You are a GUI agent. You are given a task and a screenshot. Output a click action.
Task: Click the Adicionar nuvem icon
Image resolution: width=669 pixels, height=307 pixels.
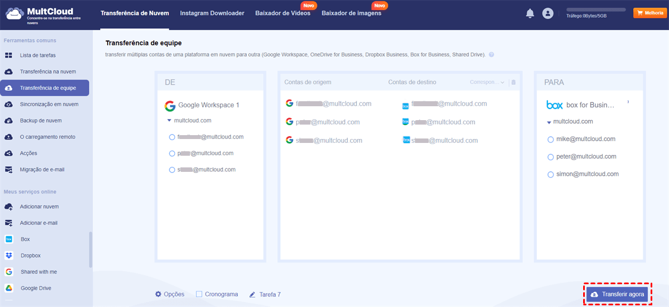pos(9,206)
